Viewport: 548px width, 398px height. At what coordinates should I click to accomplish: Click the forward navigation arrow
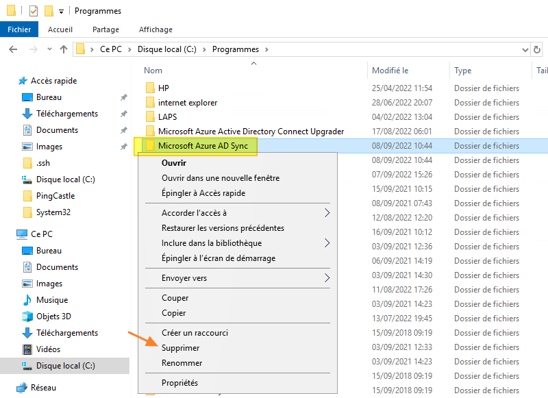[32, 49]
